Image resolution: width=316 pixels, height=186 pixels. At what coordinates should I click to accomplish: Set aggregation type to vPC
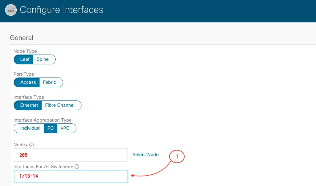65,128
